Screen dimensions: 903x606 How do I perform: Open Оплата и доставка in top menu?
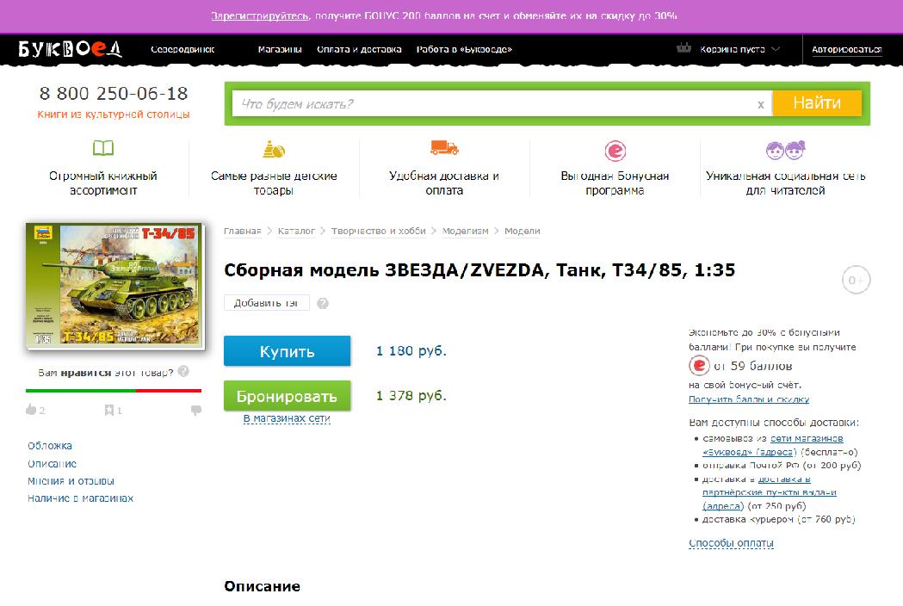[x=359, y=50]
